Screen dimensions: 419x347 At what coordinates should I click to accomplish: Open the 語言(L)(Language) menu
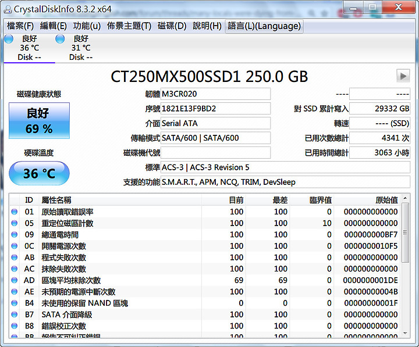pyautogui.click(x=264, y=26)
